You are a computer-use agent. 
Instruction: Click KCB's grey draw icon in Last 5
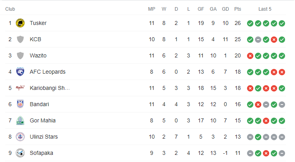point(258,40)
